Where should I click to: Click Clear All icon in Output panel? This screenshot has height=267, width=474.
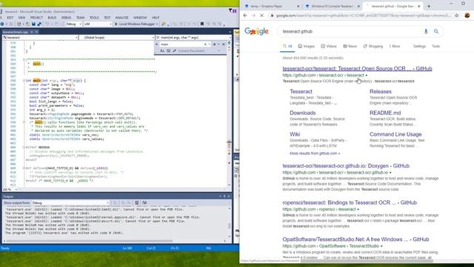click(x=136, y=202)
